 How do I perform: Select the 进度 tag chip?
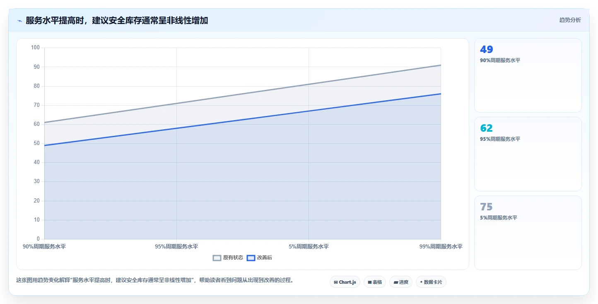(401, 282)
